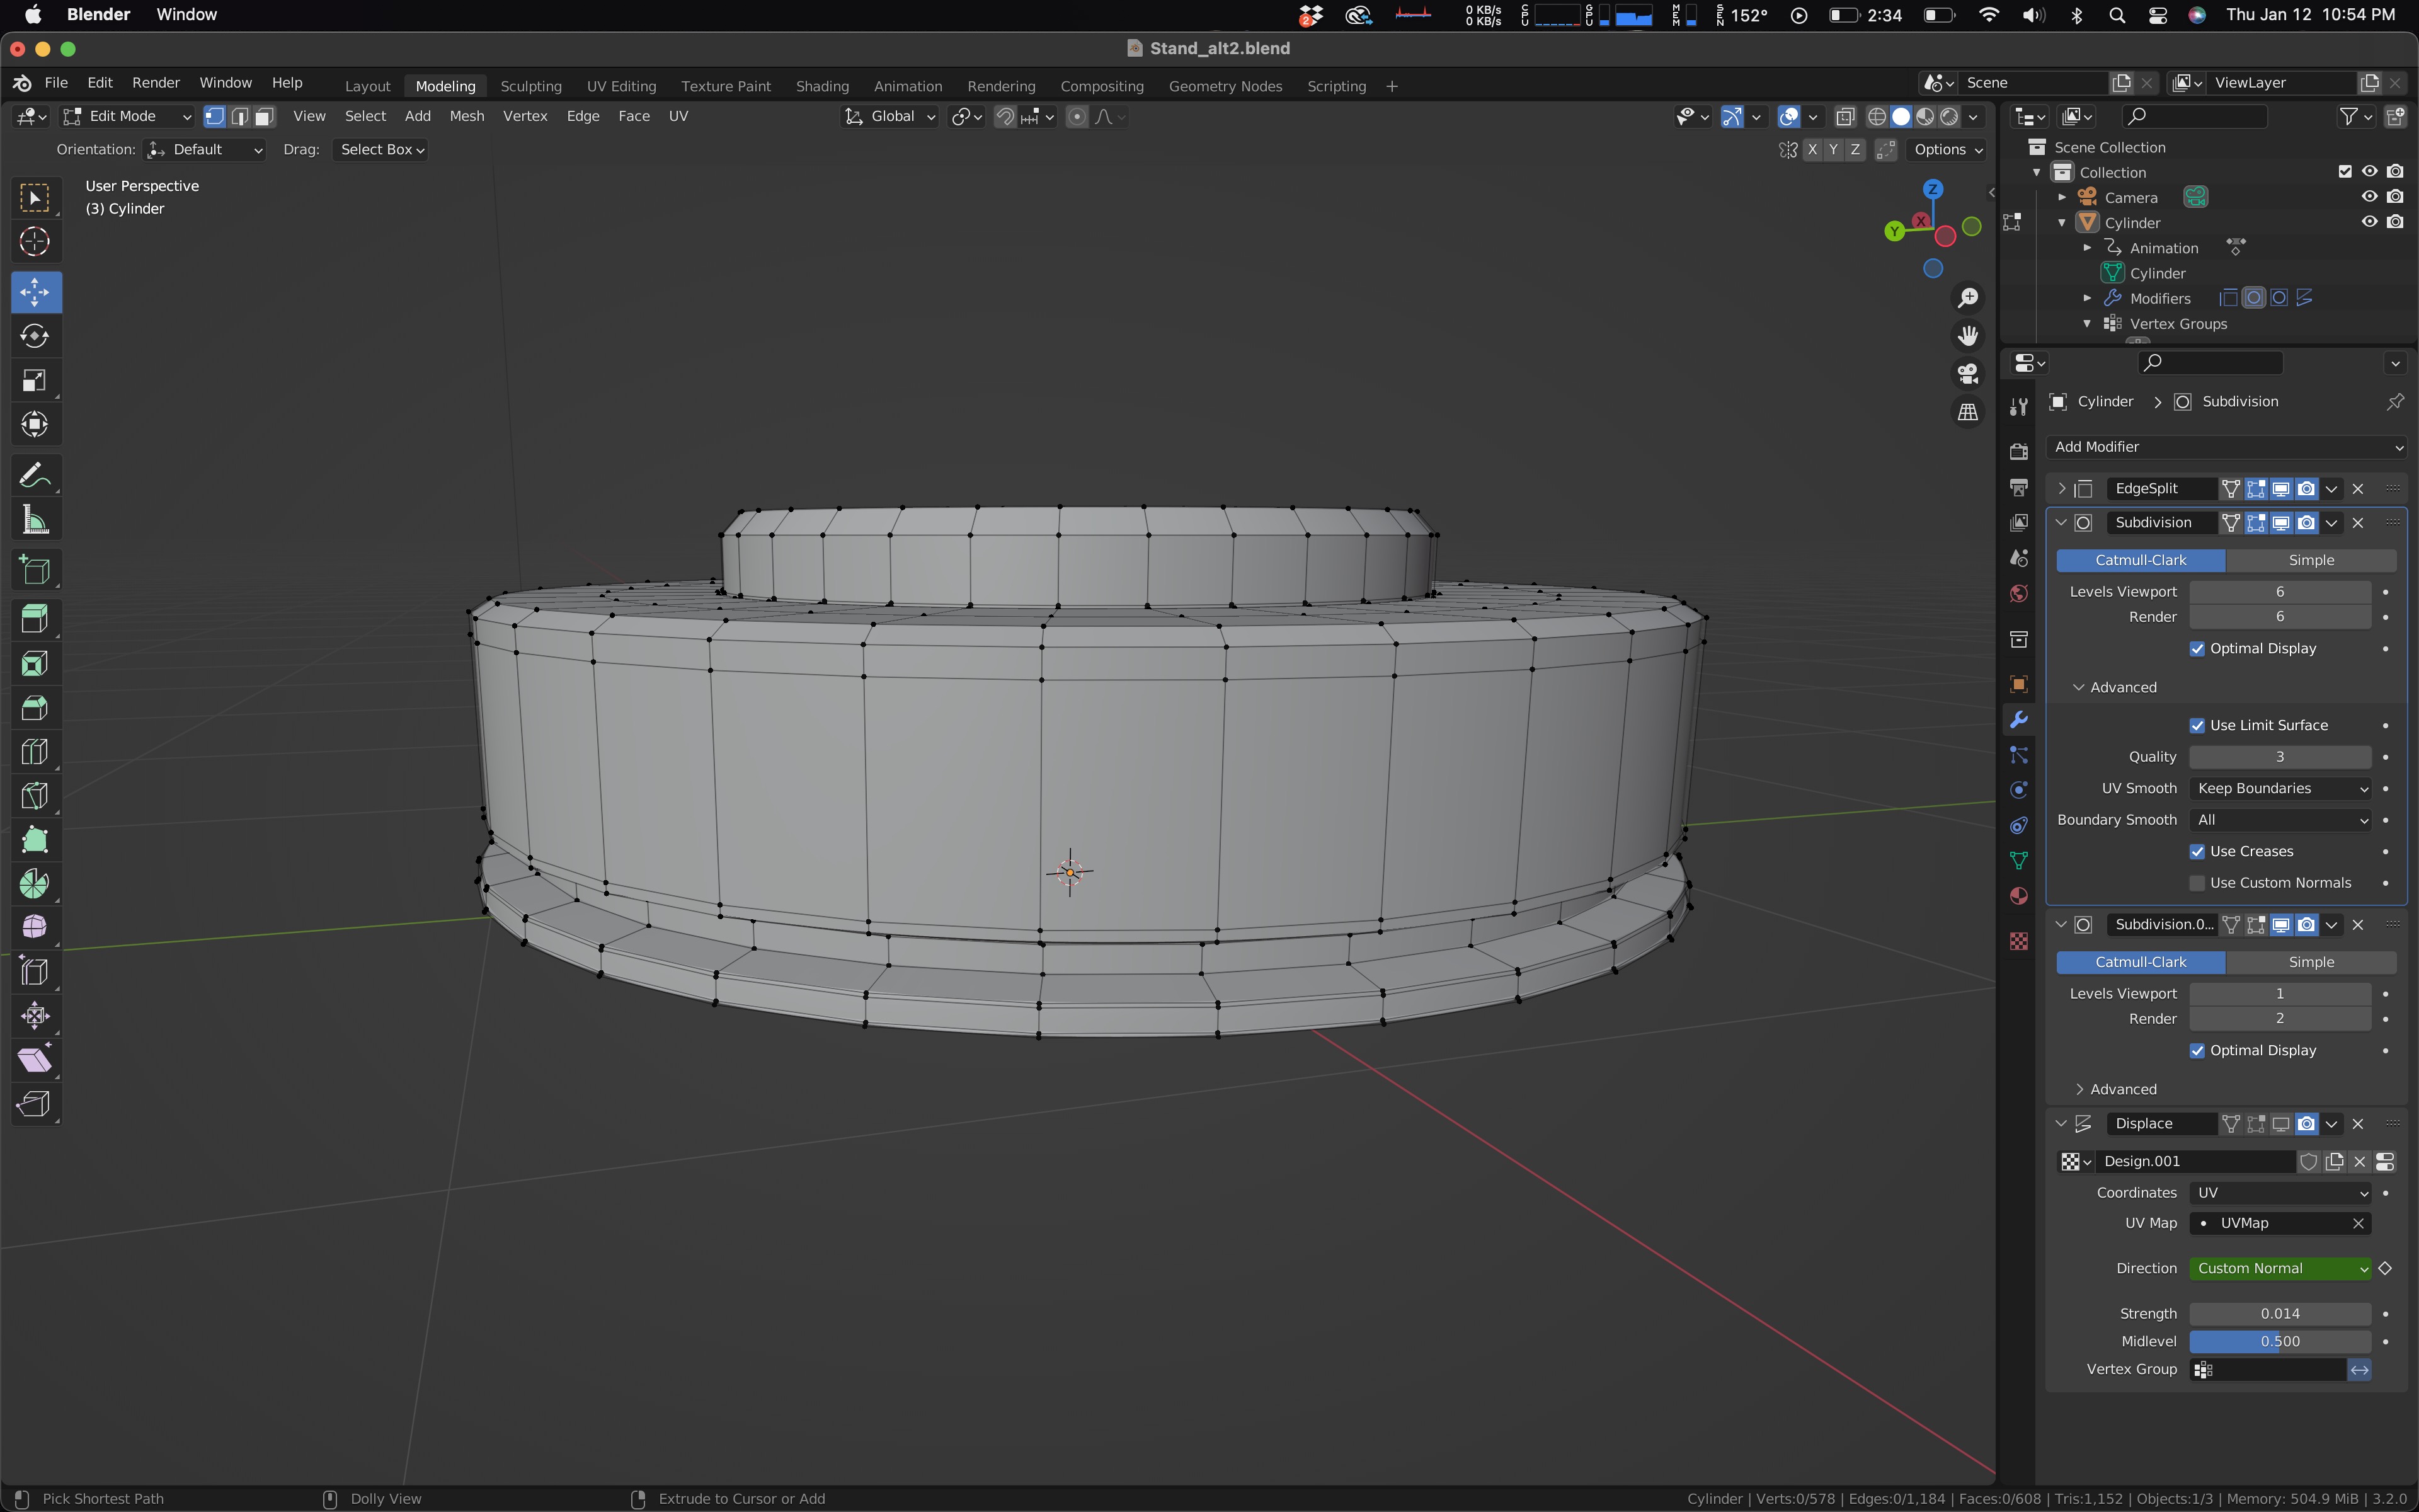
Task: Uncheck Use Limit Surface
Action: [x=2197, y=726]
